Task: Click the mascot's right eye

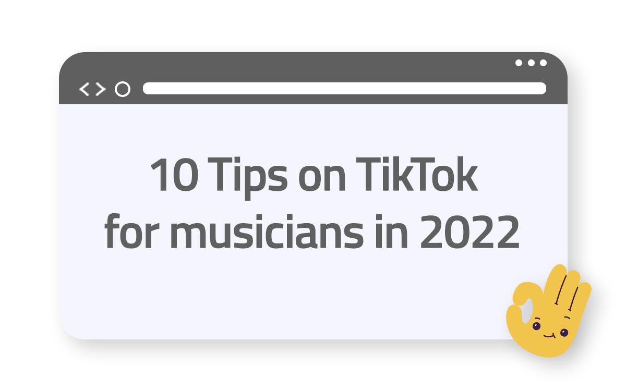Action: click(x=563, y=332)
